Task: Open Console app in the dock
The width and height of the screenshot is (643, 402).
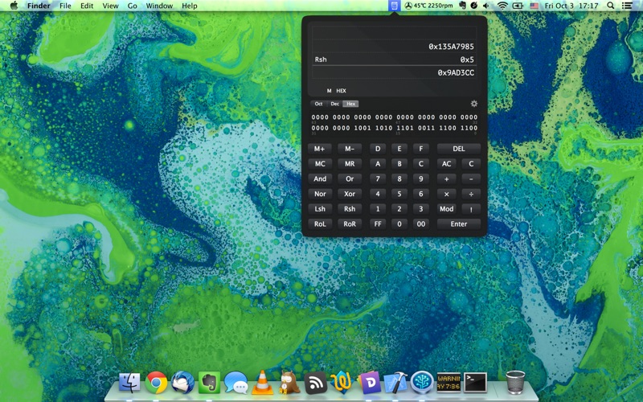Action: pyautogui.click(x=448, y=383)
